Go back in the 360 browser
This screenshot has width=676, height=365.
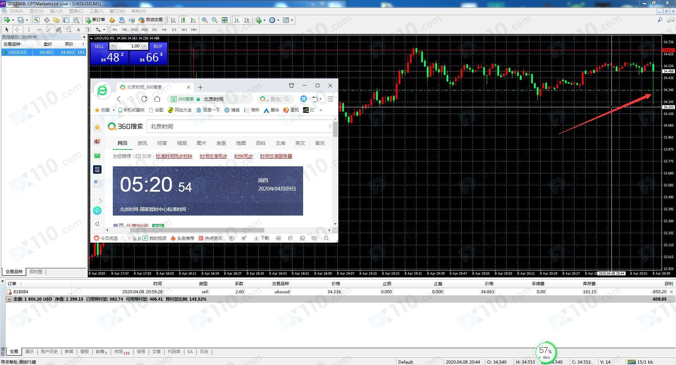coord(119,99)
